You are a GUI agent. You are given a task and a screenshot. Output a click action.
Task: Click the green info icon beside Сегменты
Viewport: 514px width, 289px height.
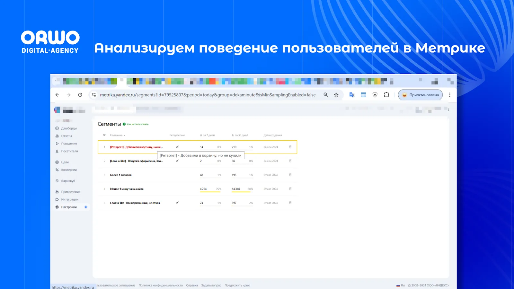pos(124,124)
